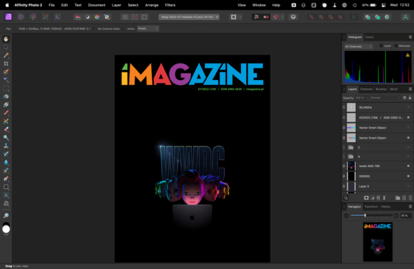
Task: Open the document title dropdown
Action: [x=189, y=17]
